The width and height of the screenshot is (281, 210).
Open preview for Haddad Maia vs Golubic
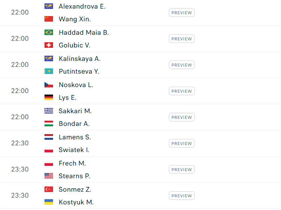pyautogui.click(x=182, y=39)
